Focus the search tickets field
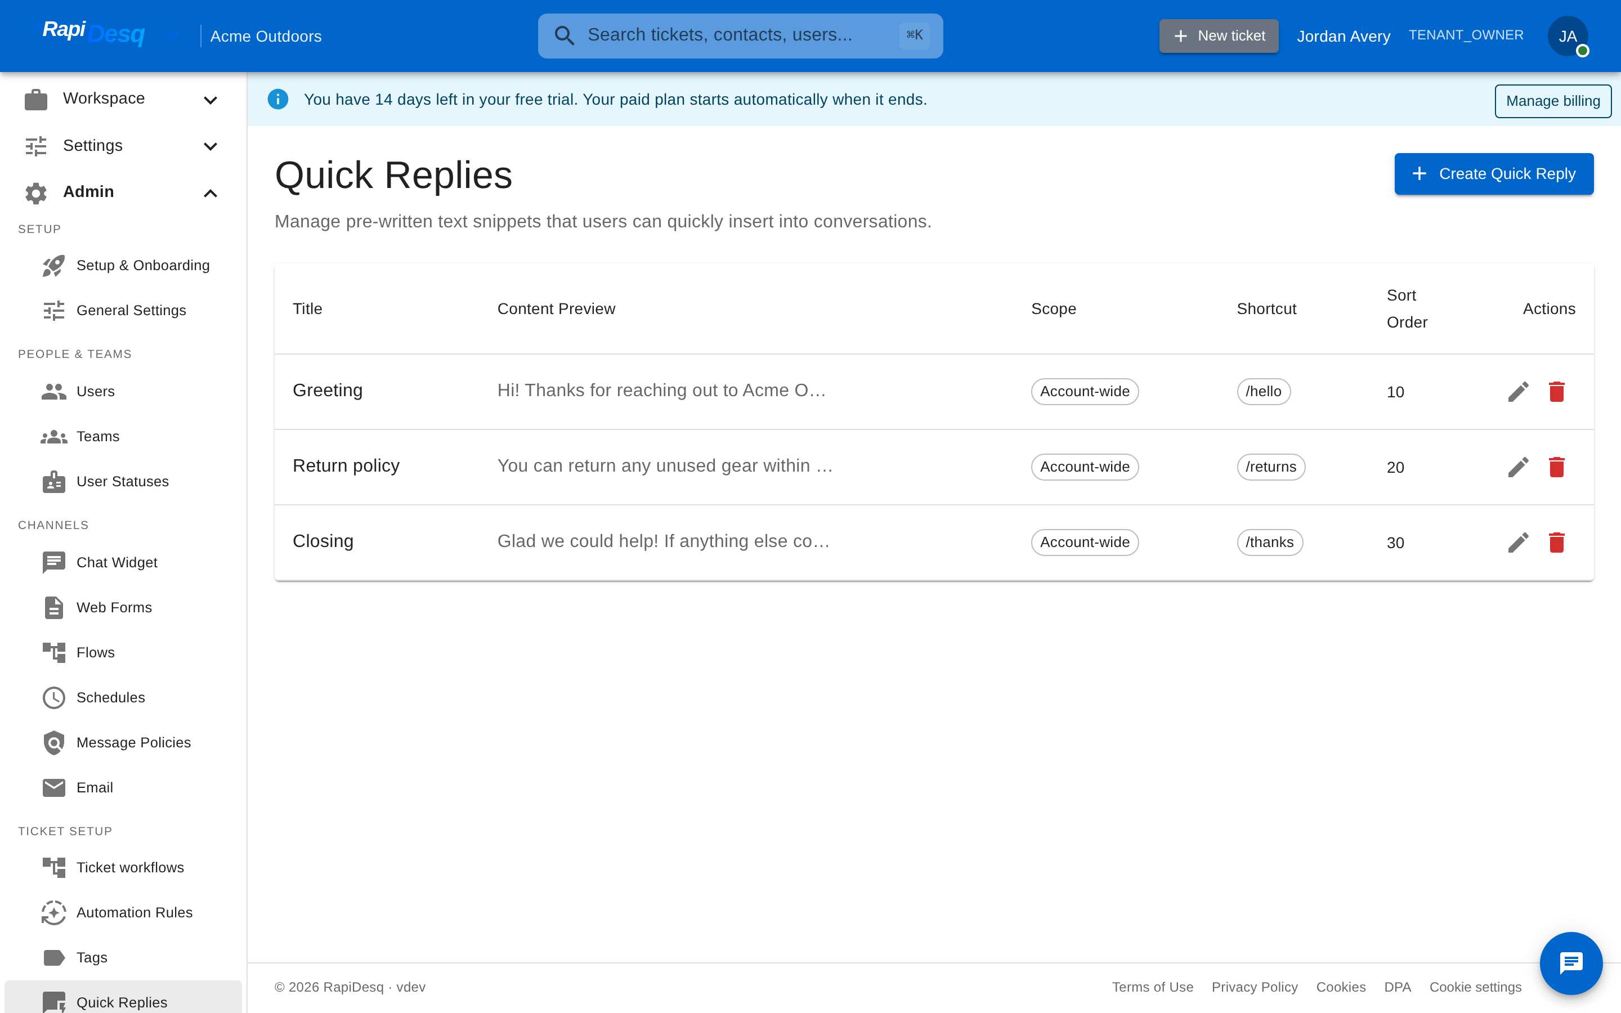This screenshot has width=1621, height=1013. (x=740, y=35)
